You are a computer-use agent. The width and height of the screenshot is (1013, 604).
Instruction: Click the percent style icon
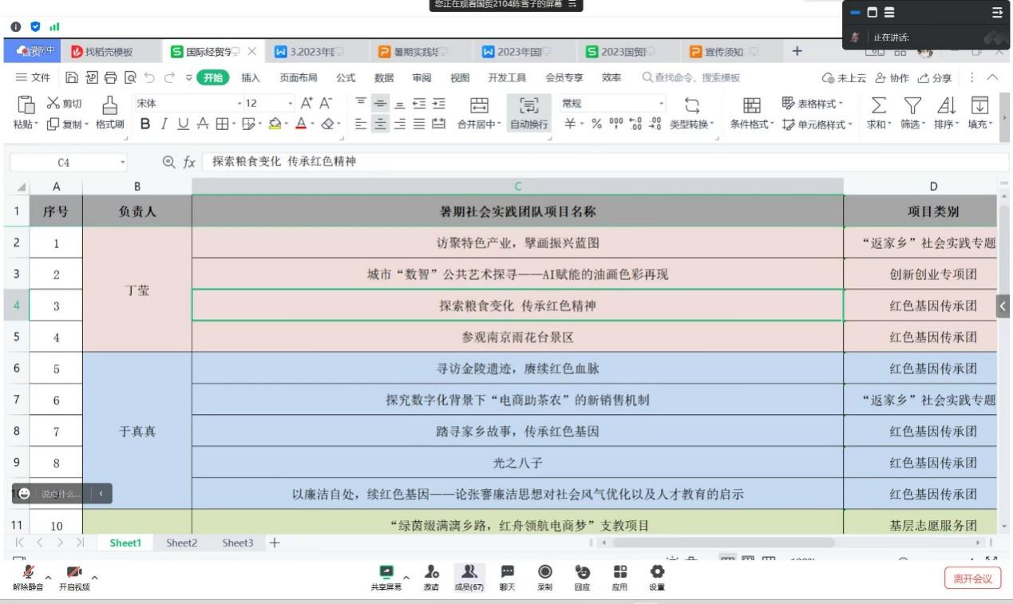pyautogui.click(x=596, y=124)
